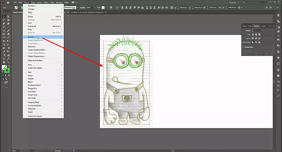282x152 pixels.
Task: Choose Create Trim Marks menu item
Action: coord(43,68)
